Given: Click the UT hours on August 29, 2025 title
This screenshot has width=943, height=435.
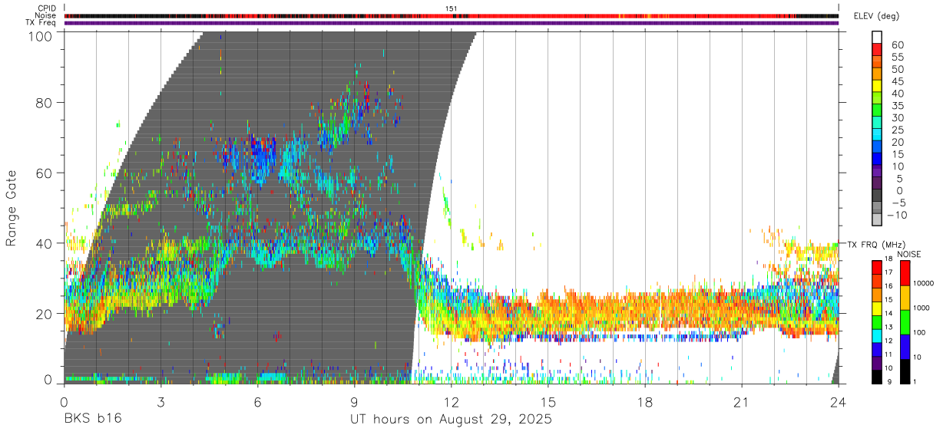Looking at the screenshot, I should [451, 420].
